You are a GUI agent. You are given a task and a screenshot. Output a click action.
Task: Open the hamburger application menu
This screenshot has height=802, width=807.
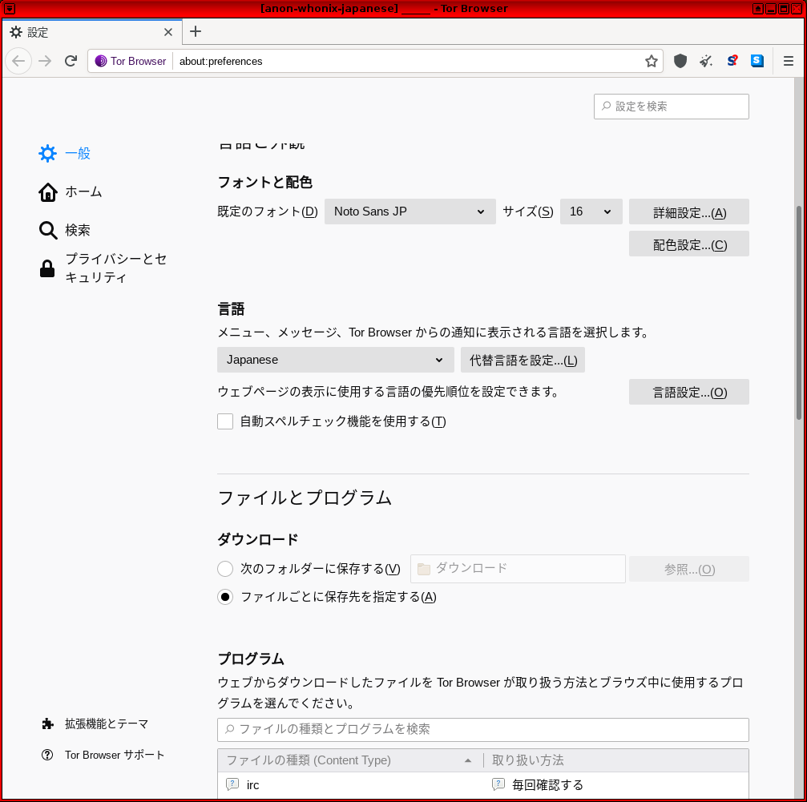(x=788, y=61)
